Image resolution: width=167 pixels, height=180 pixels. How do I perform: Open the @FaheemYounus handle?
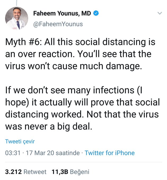point(58,24)
